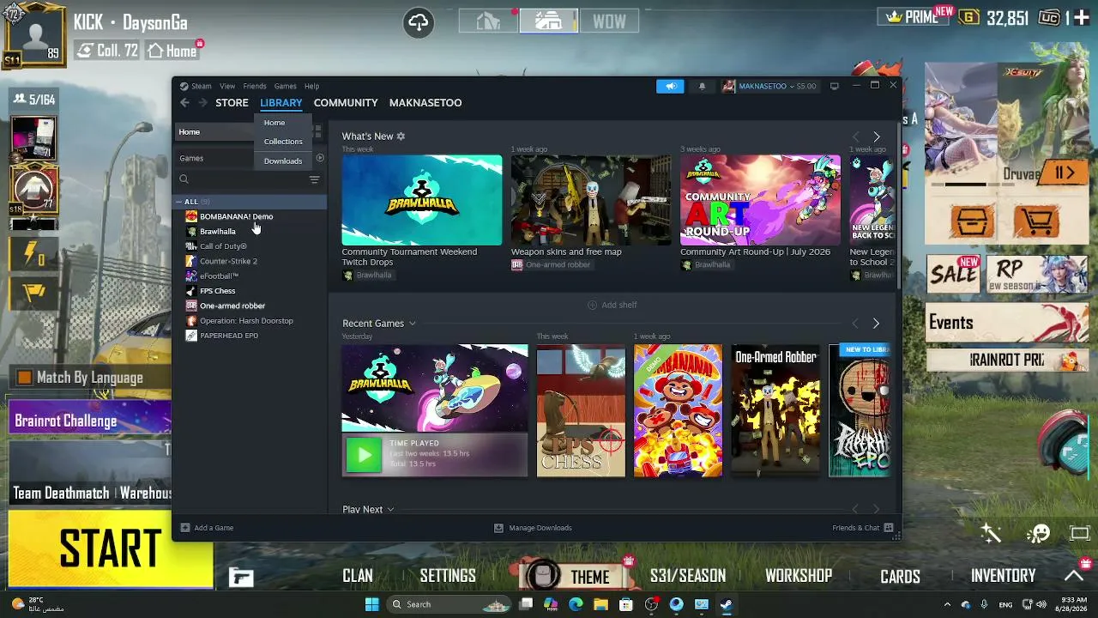Click the Add shelf button

(x=612, y=305)
